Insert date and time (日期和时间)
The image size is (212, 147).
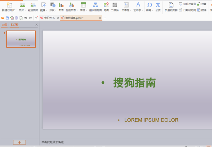188,10
